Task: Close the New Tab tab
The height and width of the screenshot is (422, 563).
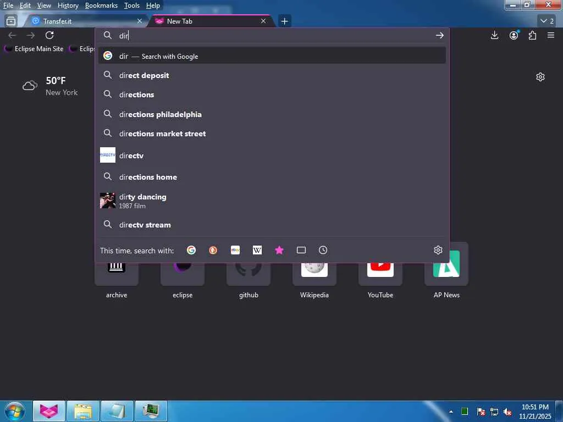Action: [x=263, y=21]
